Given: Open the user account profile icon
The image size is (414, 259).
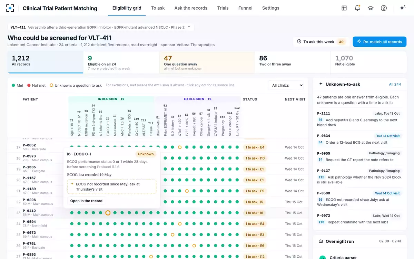Looking at the screenshot, I should pos(384,8).
